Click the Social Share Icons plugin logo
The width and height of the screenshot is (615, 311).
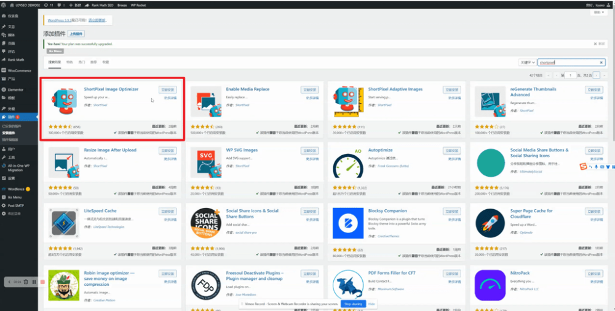tap(206, 223)
